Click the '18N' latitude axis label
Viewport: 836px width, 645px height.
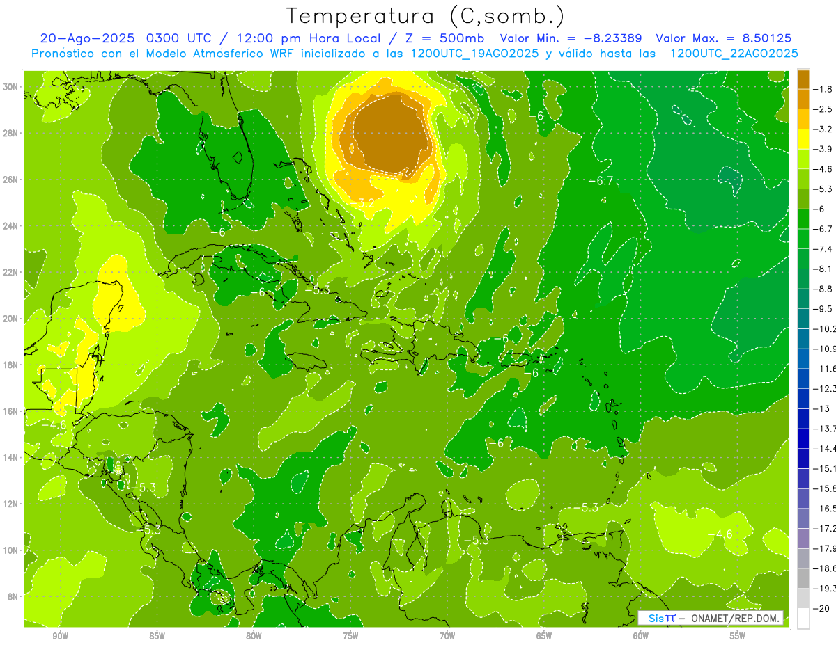[x=10, y=365]
